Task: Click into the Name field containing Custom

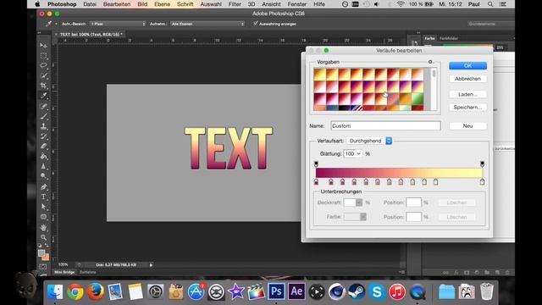Action: [385, 126]
